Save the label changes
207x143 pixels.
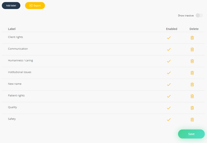pos(191,134)
